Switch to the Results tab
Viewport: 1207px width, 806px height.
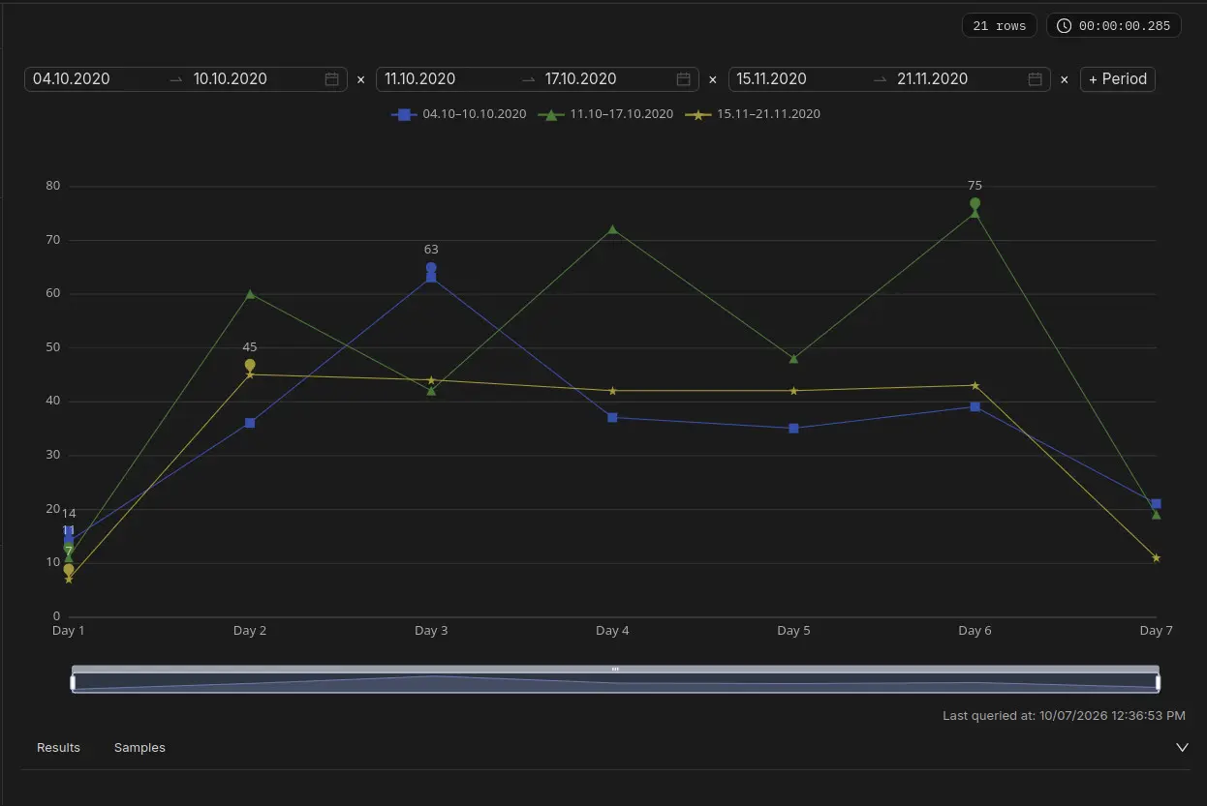[x=58, y=748]
